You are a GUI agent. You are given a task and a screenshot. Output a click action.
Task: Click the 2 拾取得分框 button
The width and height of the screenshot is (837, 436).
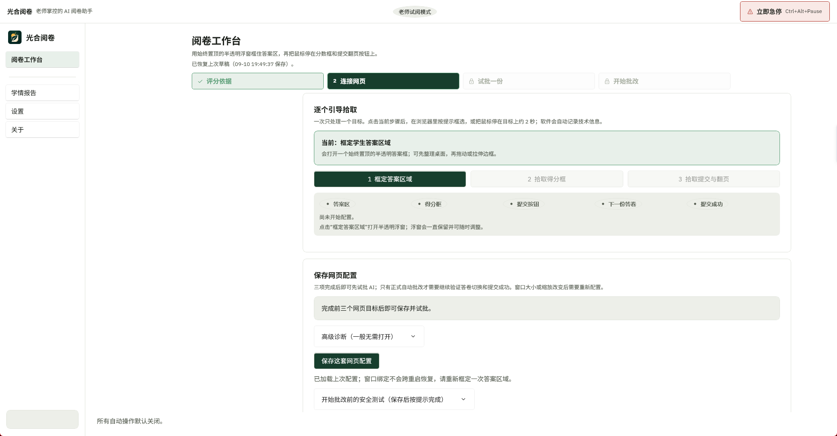547,179
